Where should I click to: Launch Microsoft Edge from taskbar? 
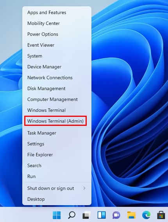click(146, 215)
